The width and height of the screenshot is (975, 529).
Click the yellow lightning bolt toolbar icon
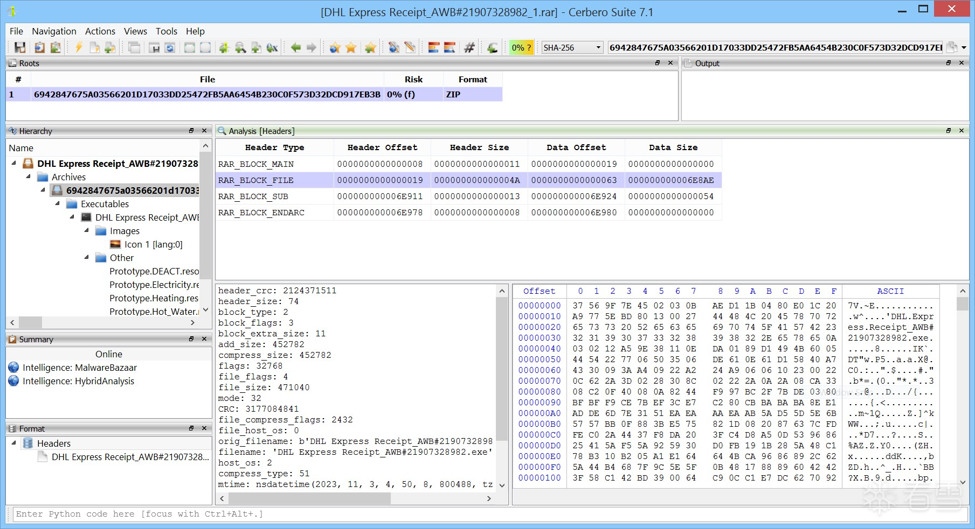click(x=79, y=48)
